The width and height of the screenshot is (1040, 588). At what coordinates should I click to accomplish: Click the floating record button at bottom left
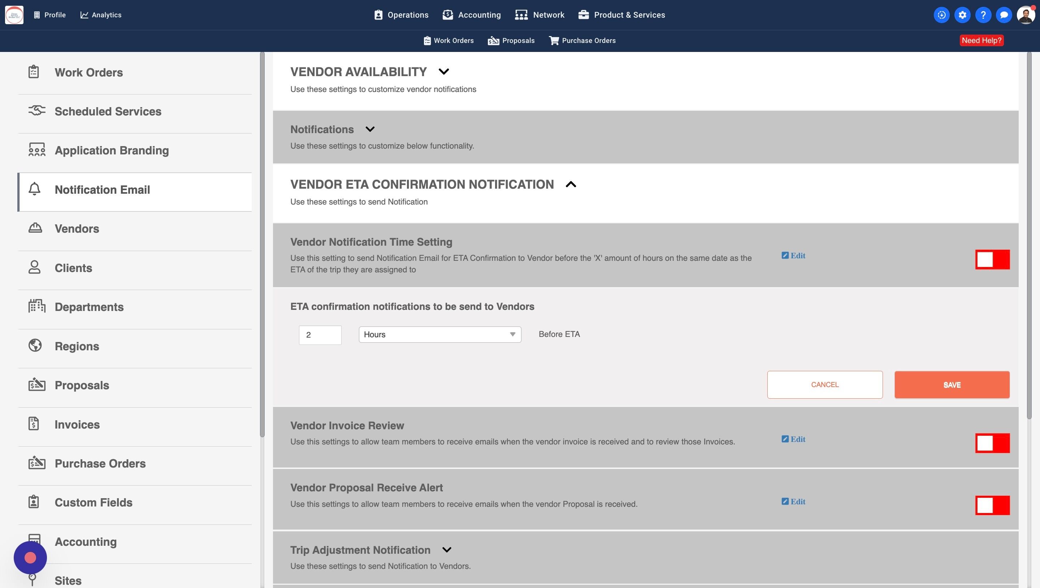[x=30, y=558]
